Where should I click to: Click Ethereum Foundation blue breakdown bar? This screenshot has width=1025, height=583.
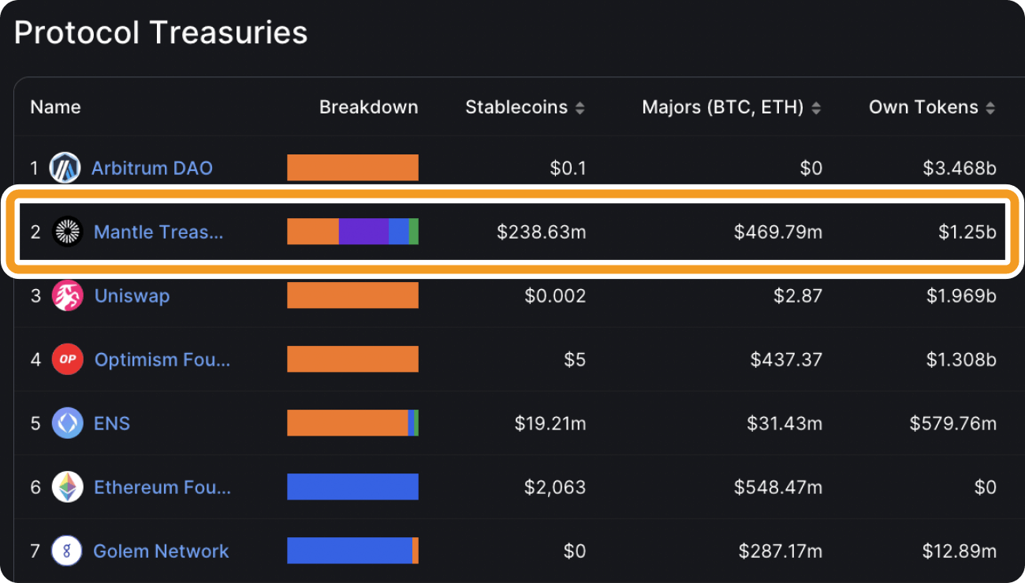(x=352, y=487)
